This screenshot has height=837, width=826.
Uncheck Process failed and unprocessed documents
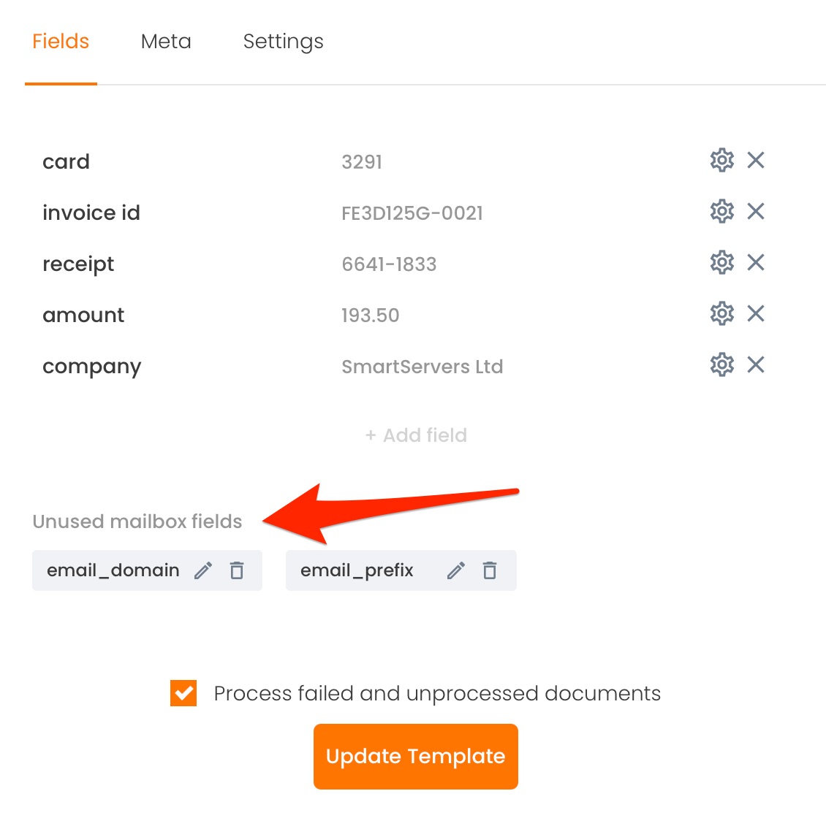[x=184, y=693]
